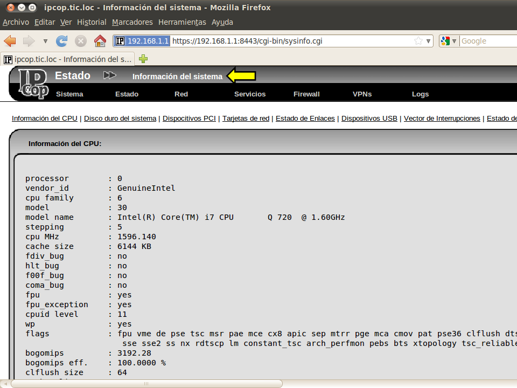Follow the Disco duro del sistema link
This screenshot has width=517, height=388.
pos(120,119)
